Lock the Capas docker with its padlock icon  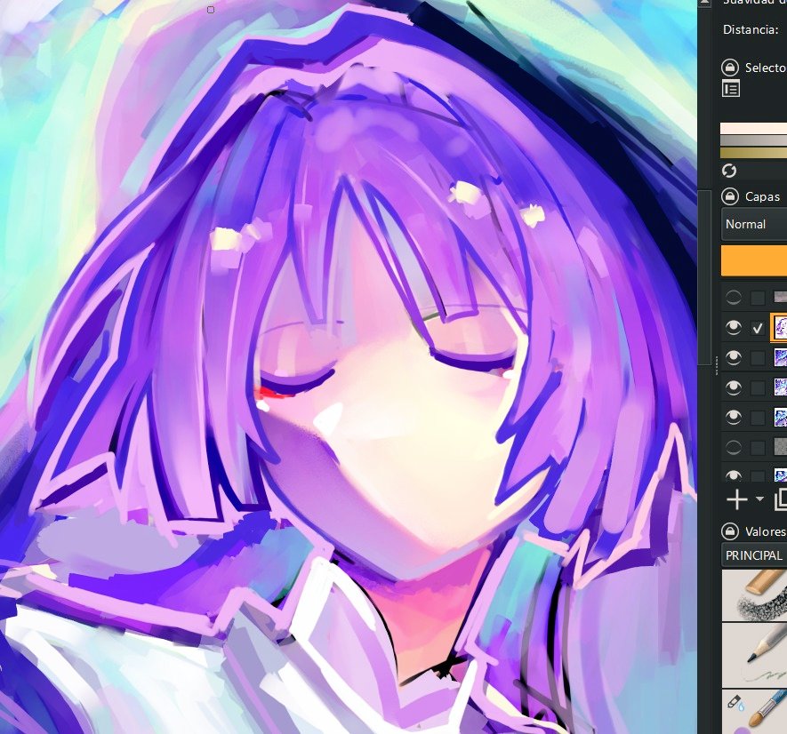click(730, 196)
